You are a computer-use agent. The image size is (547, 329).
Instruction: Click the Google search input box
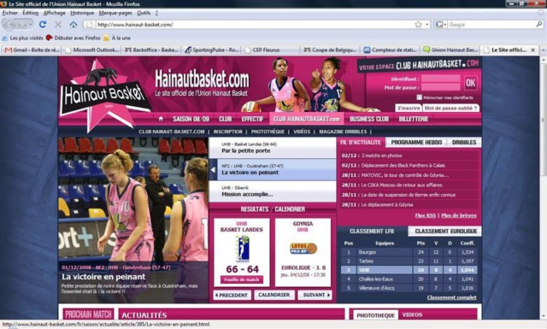point(491,25)
